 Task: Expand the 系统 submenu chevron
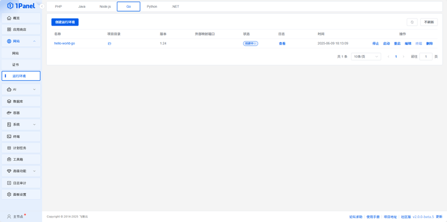(x=34, y=124)
